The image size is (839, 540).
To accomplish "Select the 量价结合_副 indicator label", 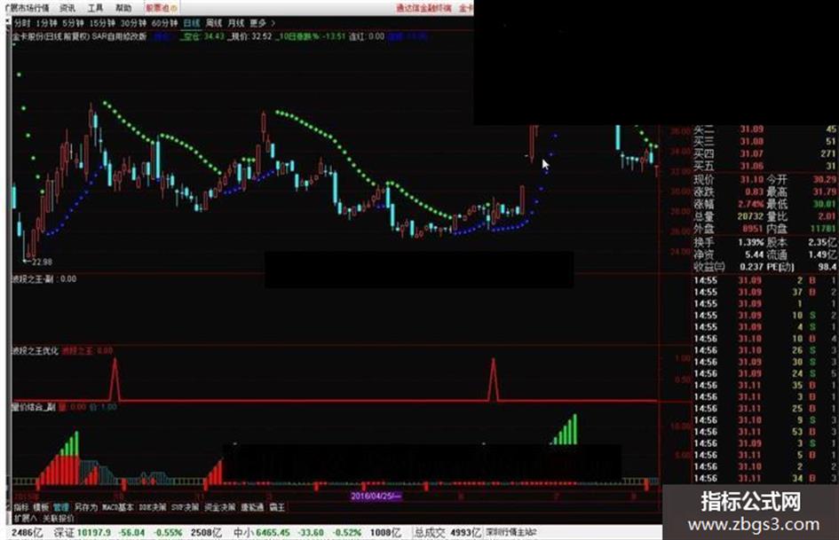I will click(35, 407).
